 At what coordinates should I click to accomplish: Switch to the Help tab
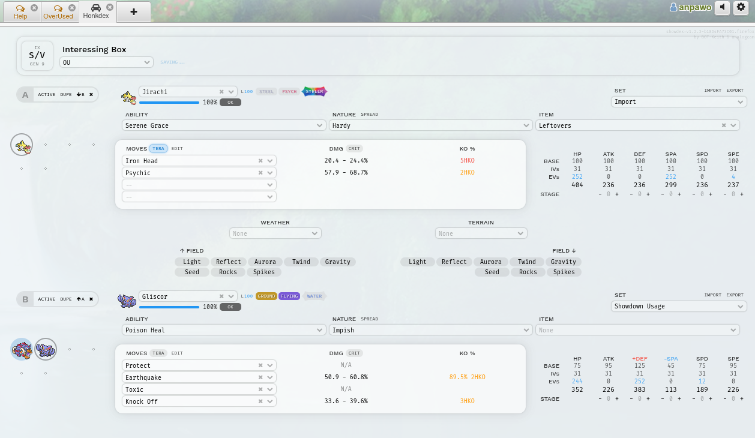(x=20, y=12)
